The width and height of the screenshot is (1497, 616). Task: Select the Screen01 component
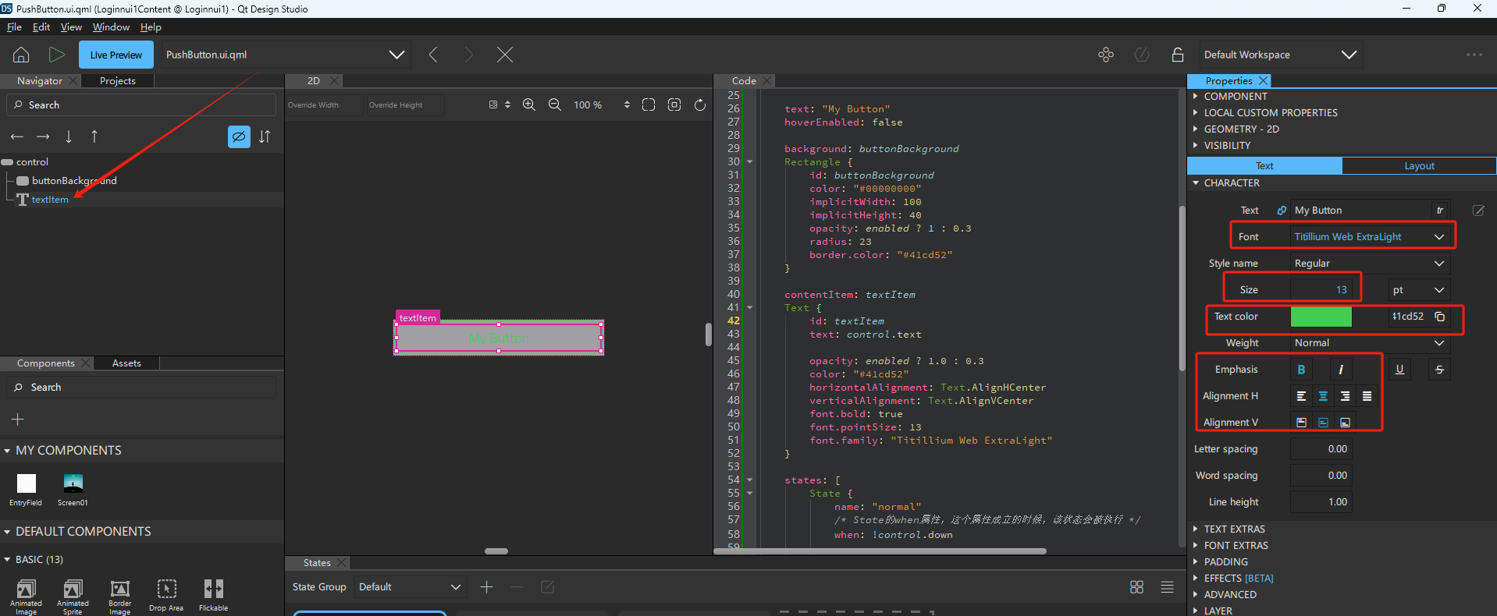point(73,490)
